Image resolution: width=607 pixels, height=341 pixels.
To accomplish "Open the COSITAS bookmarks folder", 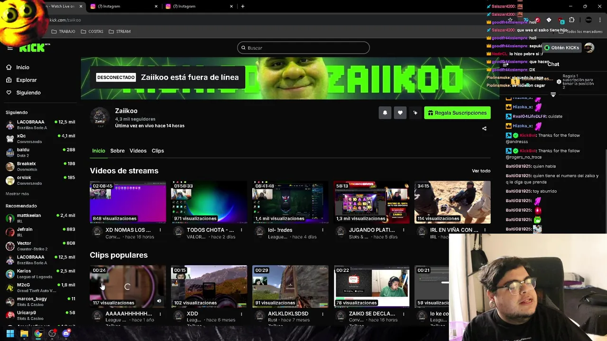I will 92,31.
